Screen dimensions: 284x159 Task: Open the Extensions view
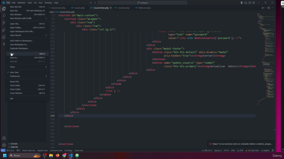pyautogui.click(x=4, y=37)
